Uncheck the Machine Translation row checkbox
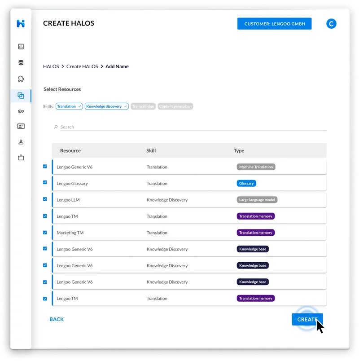The image size is (359, 361). 45,166
